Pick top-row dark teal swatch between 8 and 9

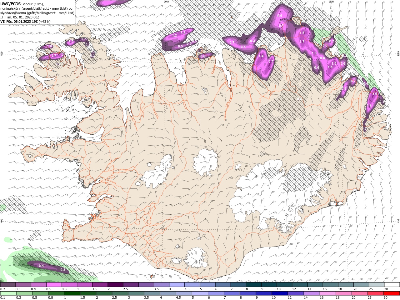coord(253,285)
